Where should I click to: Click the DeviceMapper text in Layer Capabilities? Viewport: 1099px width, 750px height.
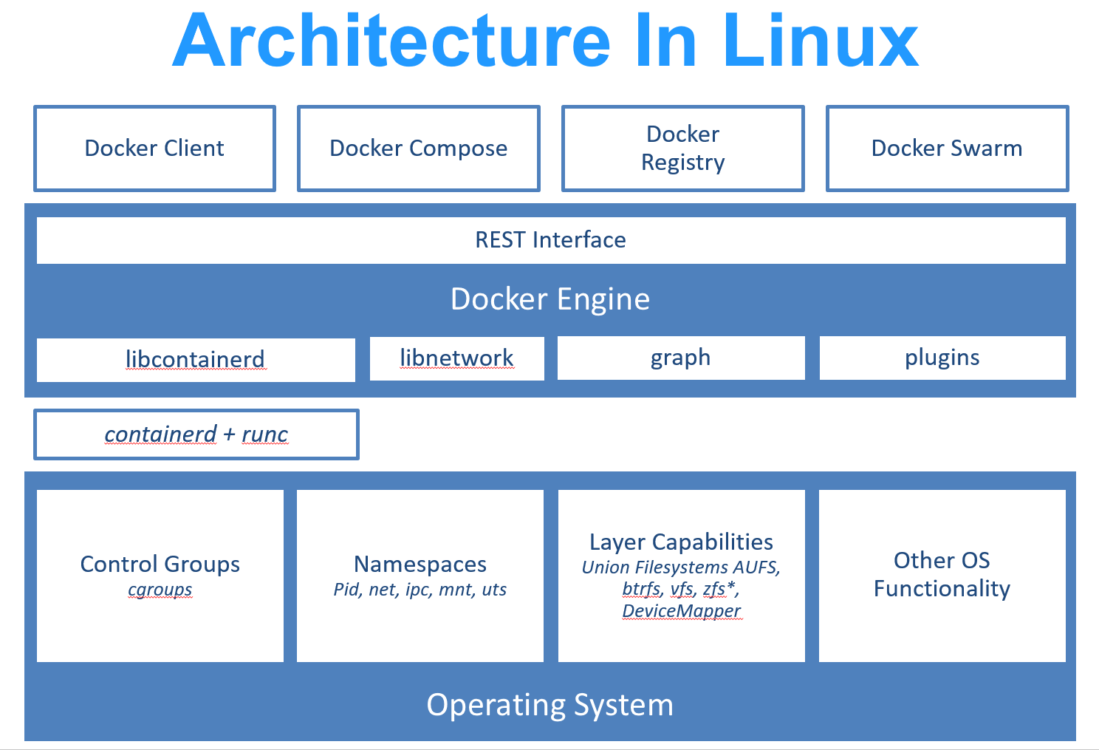681,610
